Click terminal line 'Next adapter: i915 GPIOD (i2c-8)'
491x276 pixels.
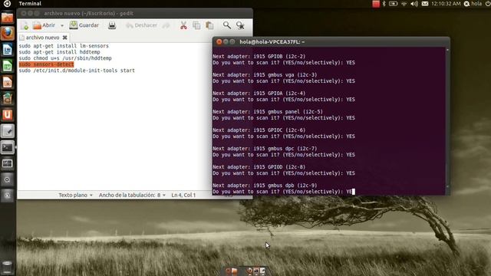[259, 167]
